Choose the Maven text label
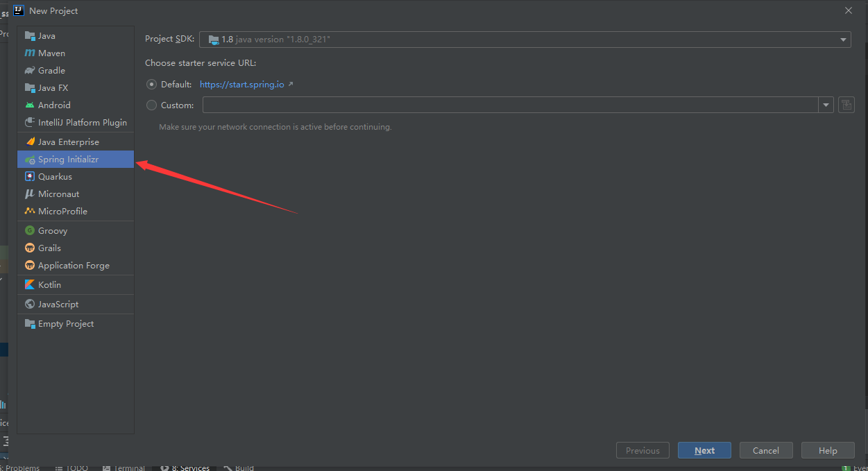868x471 pixels. tap(52, 53)
